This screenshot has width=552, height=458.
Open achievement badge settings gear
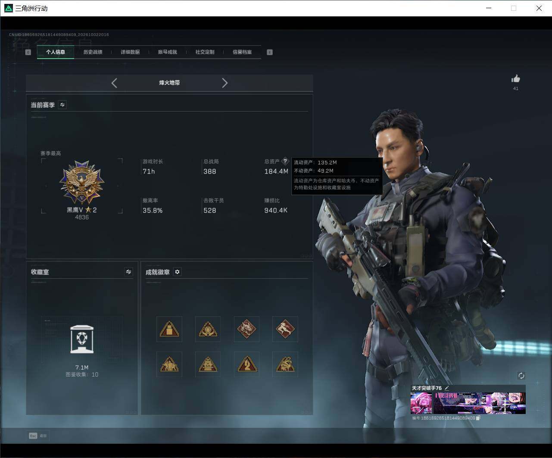click(x=177, y=272)
